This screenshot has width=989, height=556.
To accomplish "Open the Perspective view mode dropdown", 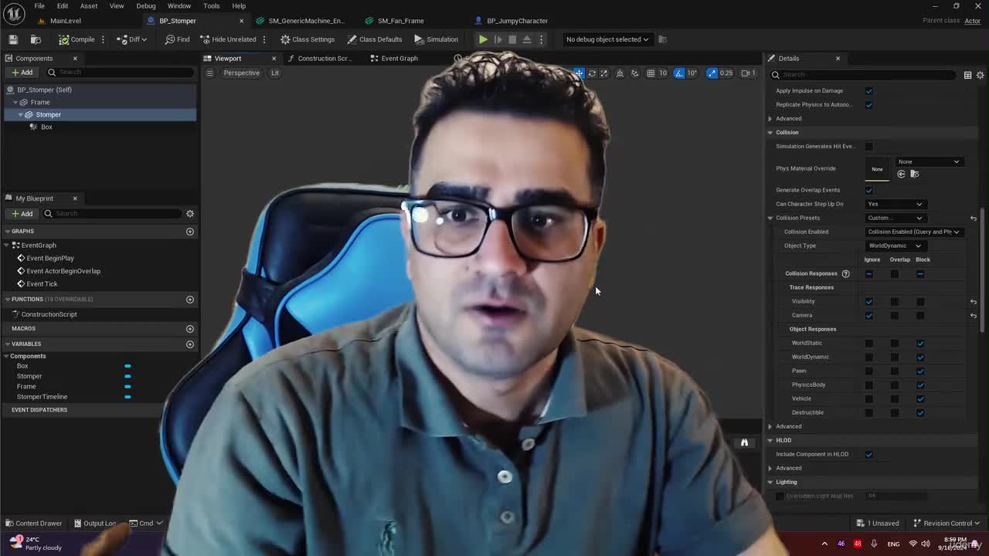I will 241,73.
